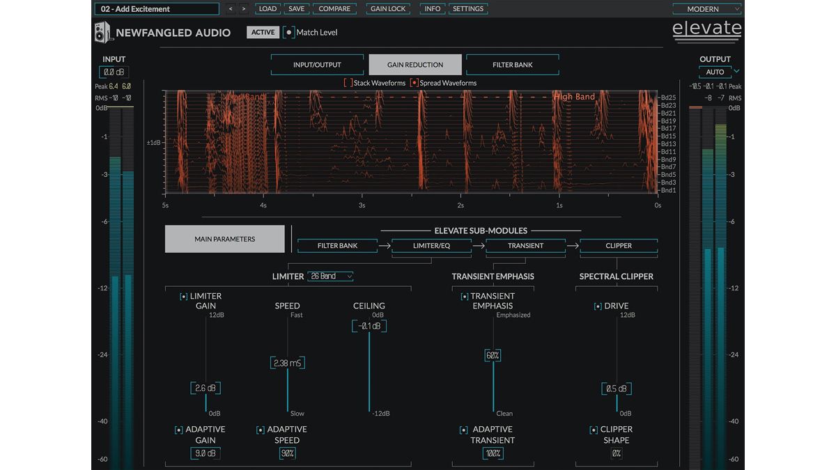
Task: Click the previous preset arrow
Action: coord(229,8)
